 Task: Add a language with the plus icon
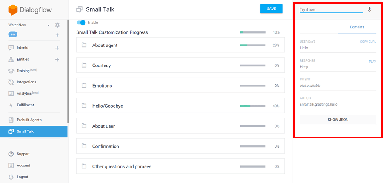coord(57,35)
